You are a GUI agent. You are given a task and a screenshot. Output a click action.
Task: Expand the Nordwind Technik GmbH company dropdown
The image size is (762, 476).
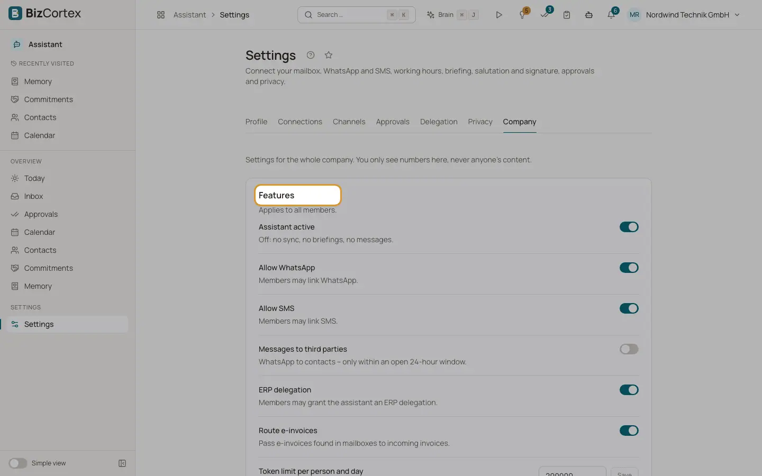tap(693, 15)
